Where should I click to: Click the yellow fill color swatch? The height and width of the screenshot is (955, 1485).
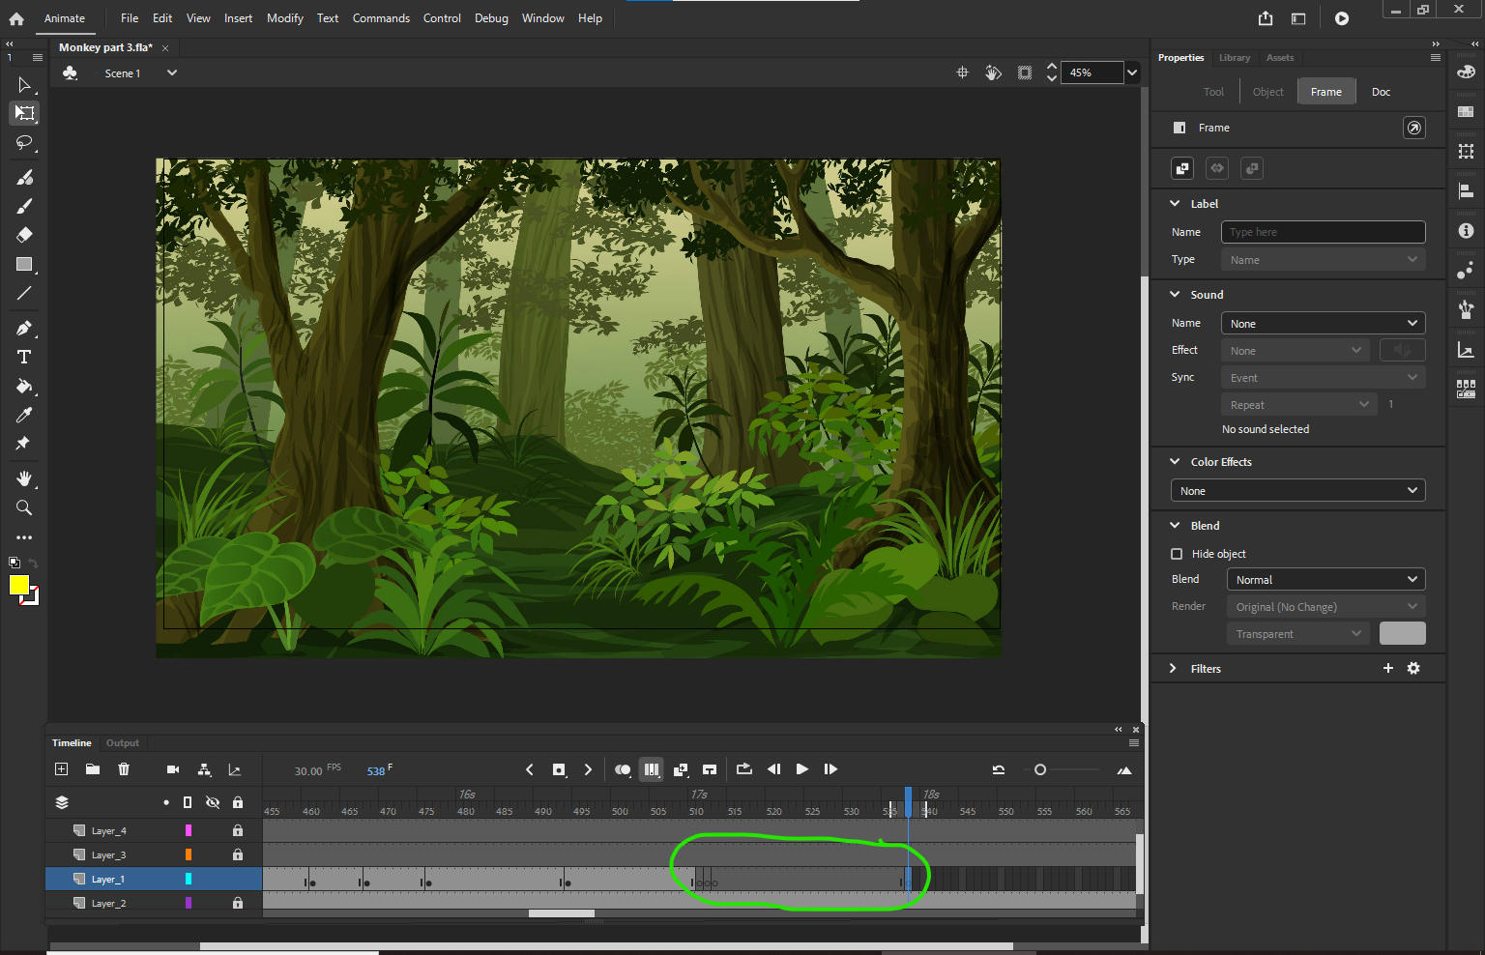(17, 586)
